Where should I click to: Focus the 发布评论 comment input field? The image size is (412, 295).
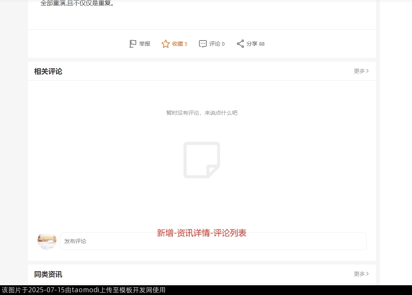pos(213,241)
